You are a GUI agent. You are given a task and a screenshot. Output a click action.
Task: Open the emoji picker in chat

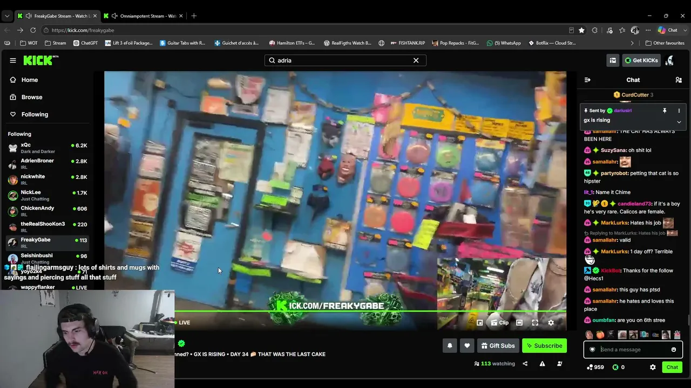click(x=674, y=350)
